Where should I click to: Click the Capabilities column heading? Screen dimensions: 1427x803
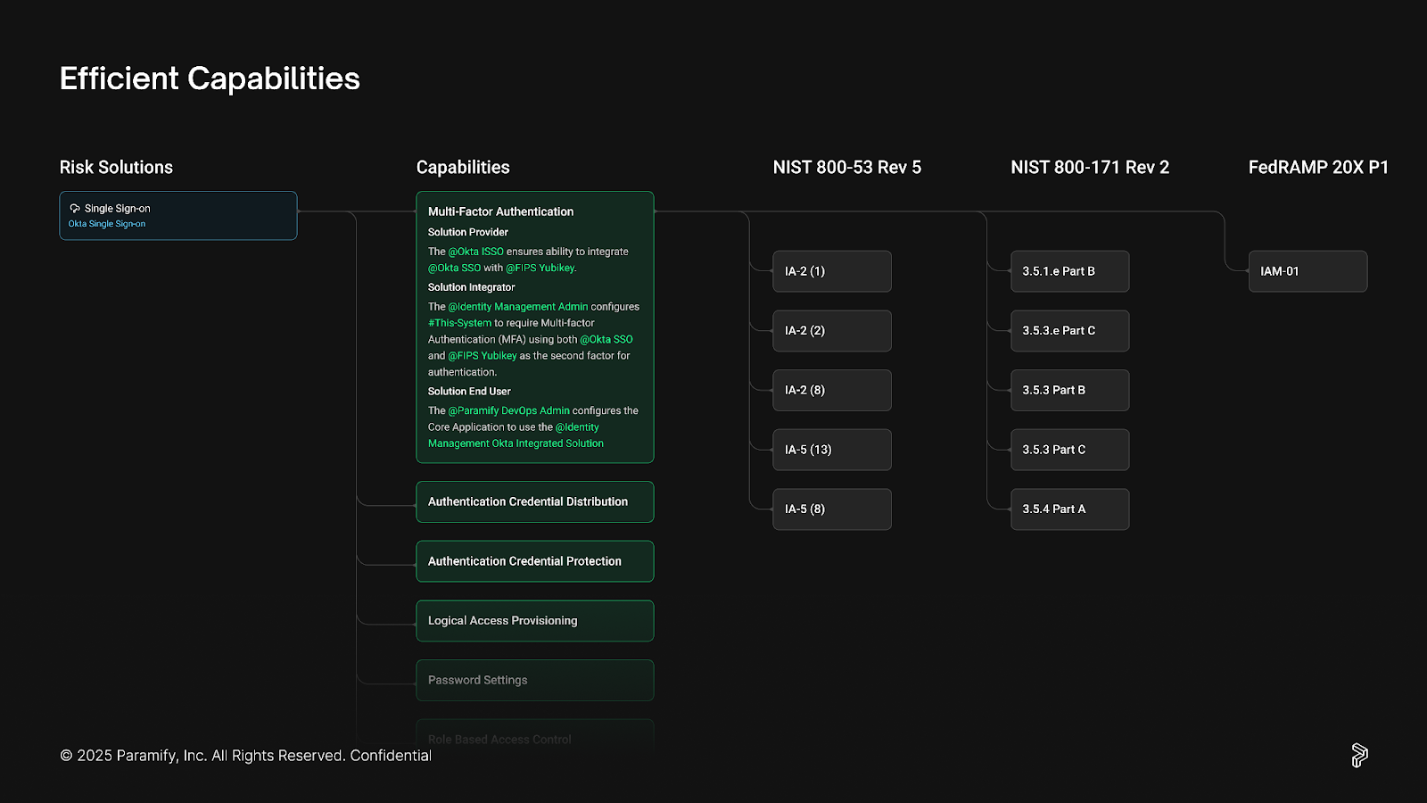[x=463, y=168]
